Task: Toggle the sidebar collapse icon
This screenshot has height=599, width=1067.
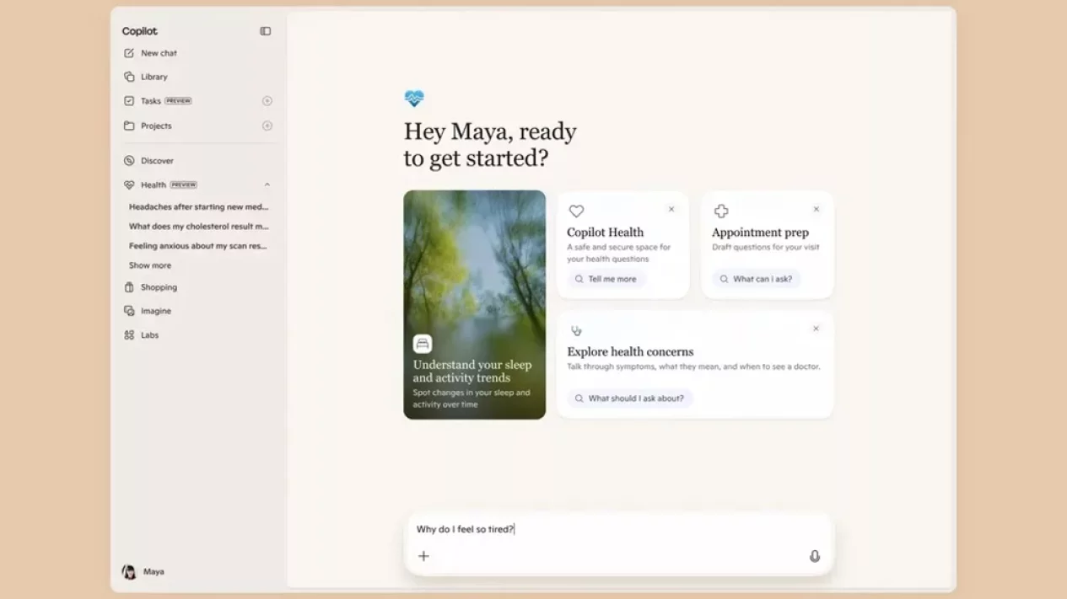Action: [x=266, y=31]
